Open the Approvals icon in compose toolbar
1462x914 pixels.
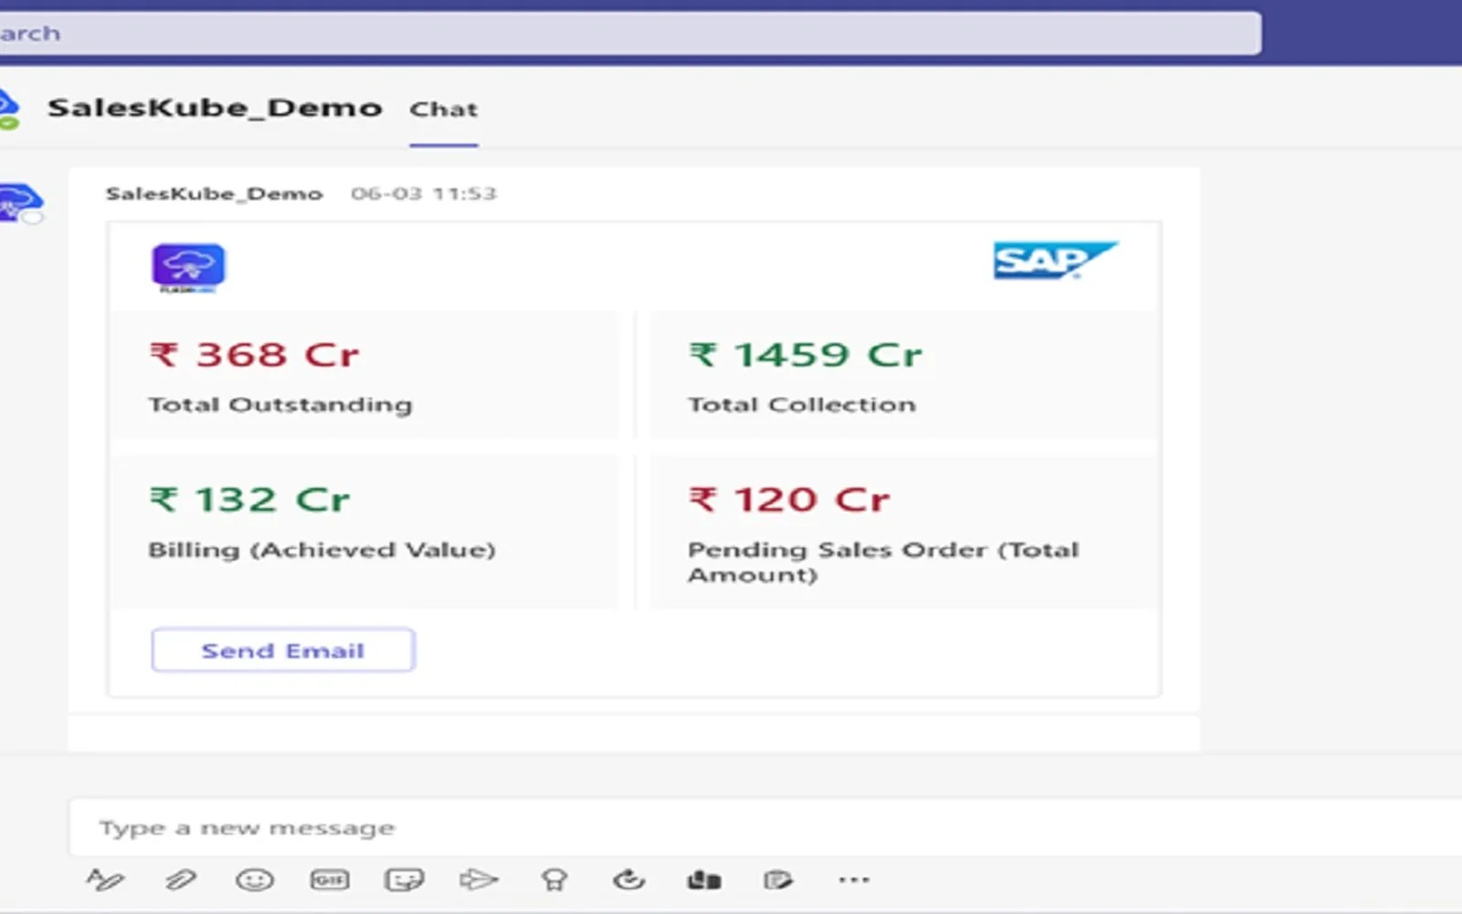704,879
